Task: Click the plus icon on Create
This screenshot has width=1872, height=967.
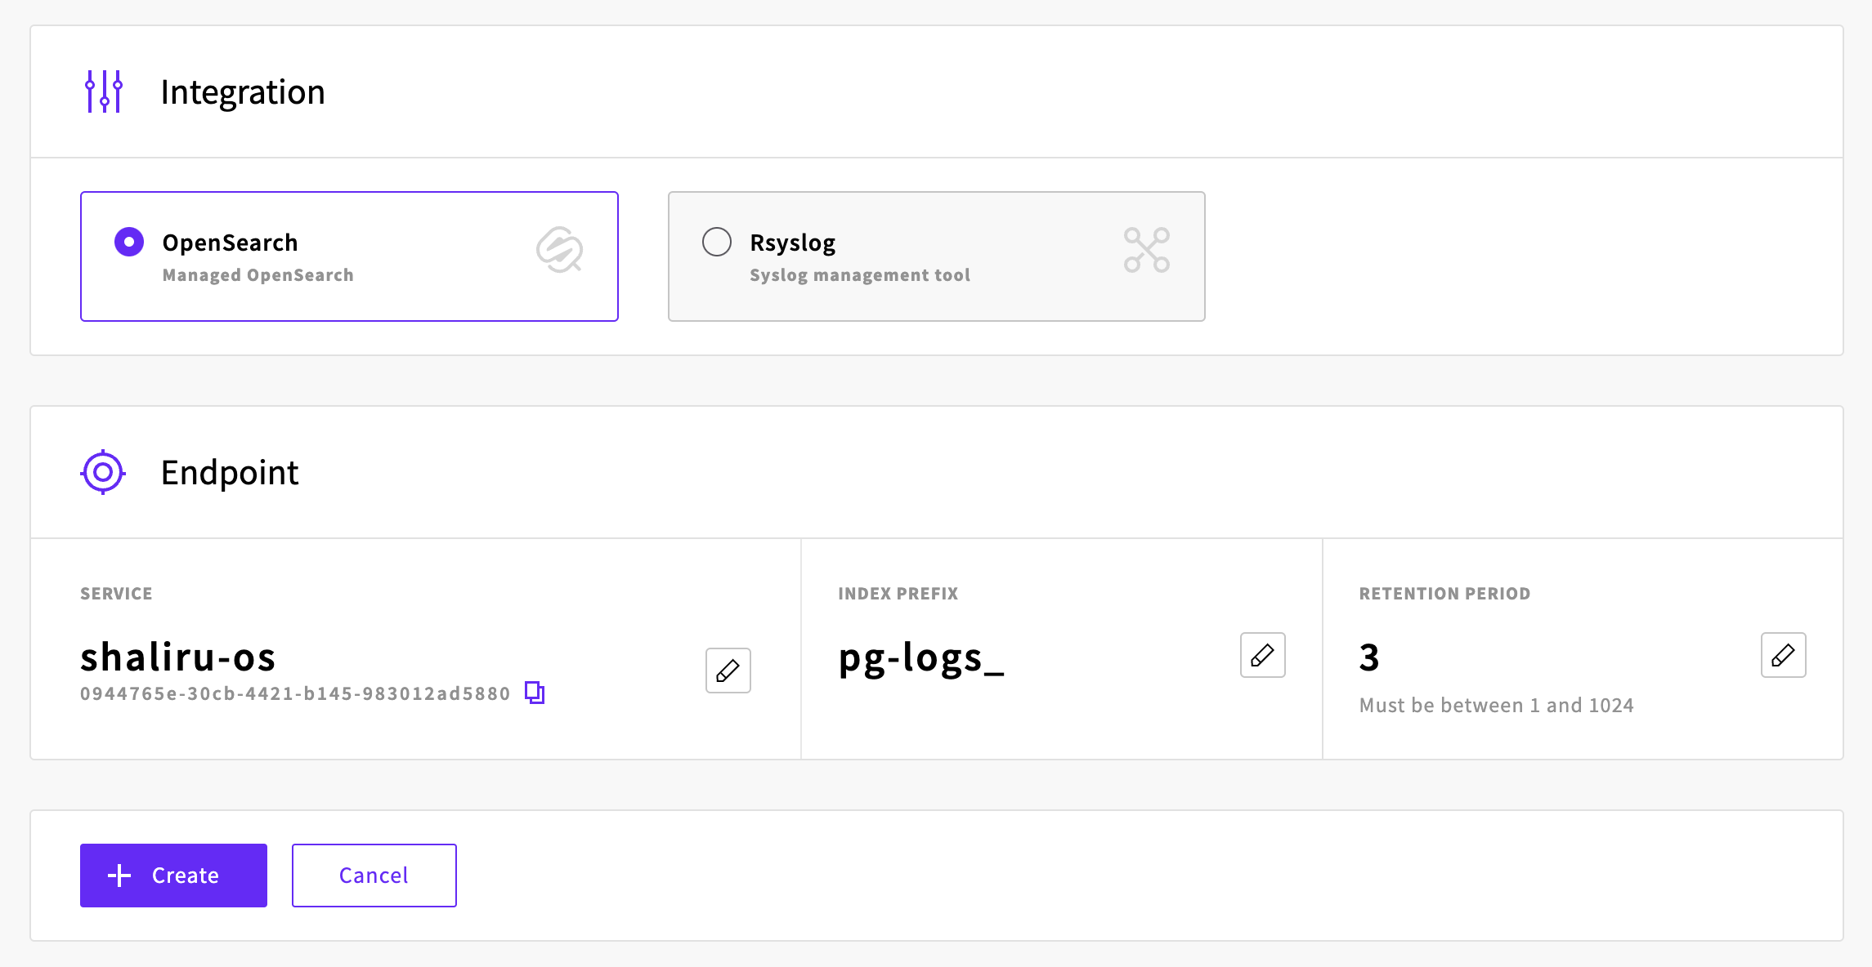Action: pyautogui.click(x=119, y=876)
